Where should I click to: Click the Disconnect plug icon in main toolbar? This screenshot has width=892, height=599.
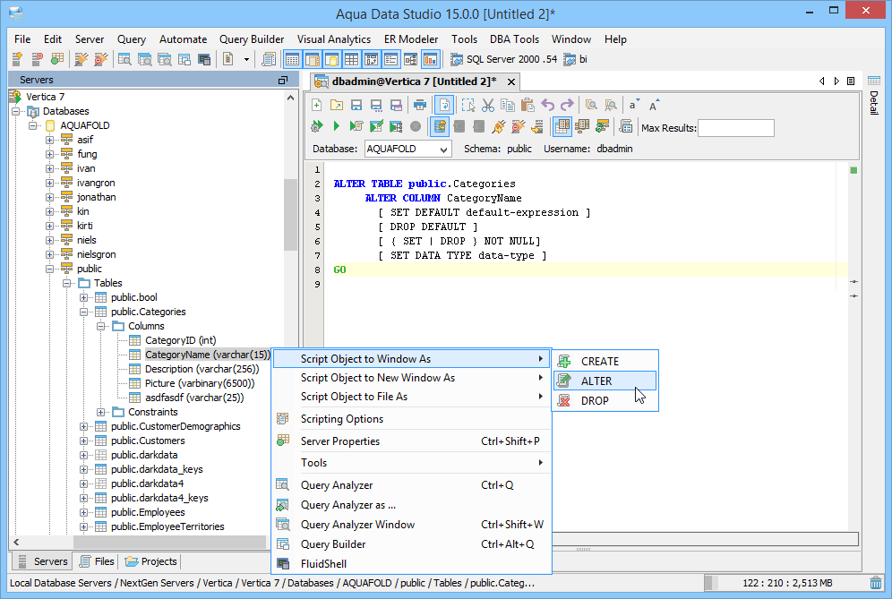point(100,59)
